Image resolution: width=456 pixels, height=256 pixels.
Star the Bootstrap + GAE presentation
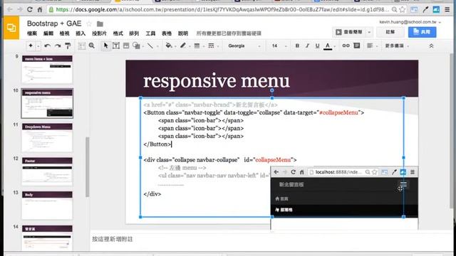click(x=89, y=23)
